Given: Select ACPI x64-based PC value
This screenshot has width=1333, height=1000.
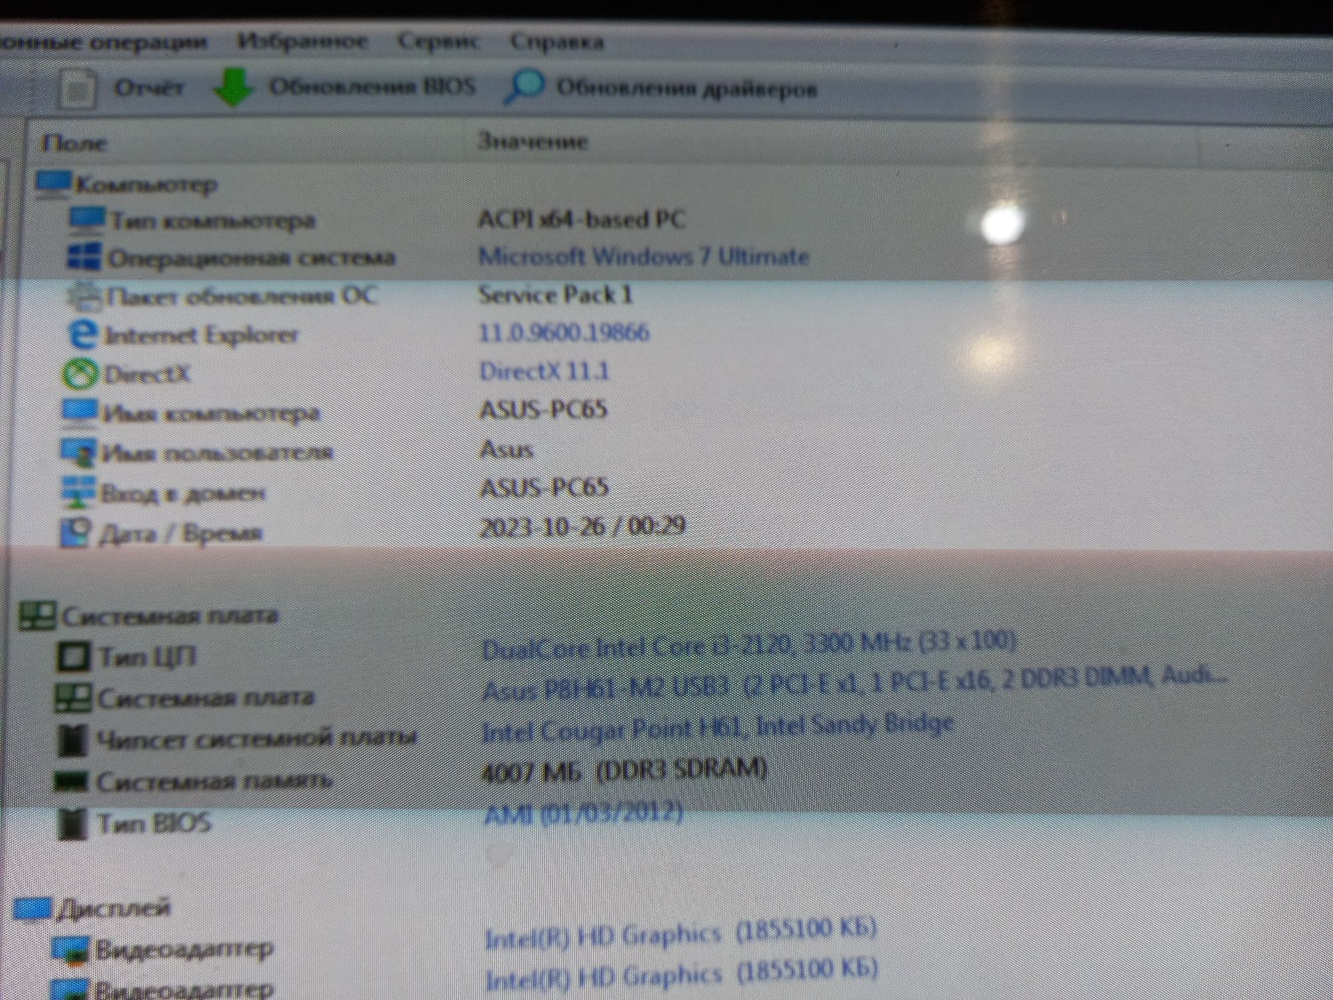Looking at the screenshot, I should [x=582, y=219].
